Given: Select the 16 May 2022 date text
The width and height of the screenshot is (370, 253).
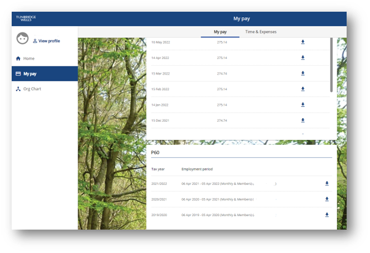Looking at the screenshot, I should (x=161, y=42).
